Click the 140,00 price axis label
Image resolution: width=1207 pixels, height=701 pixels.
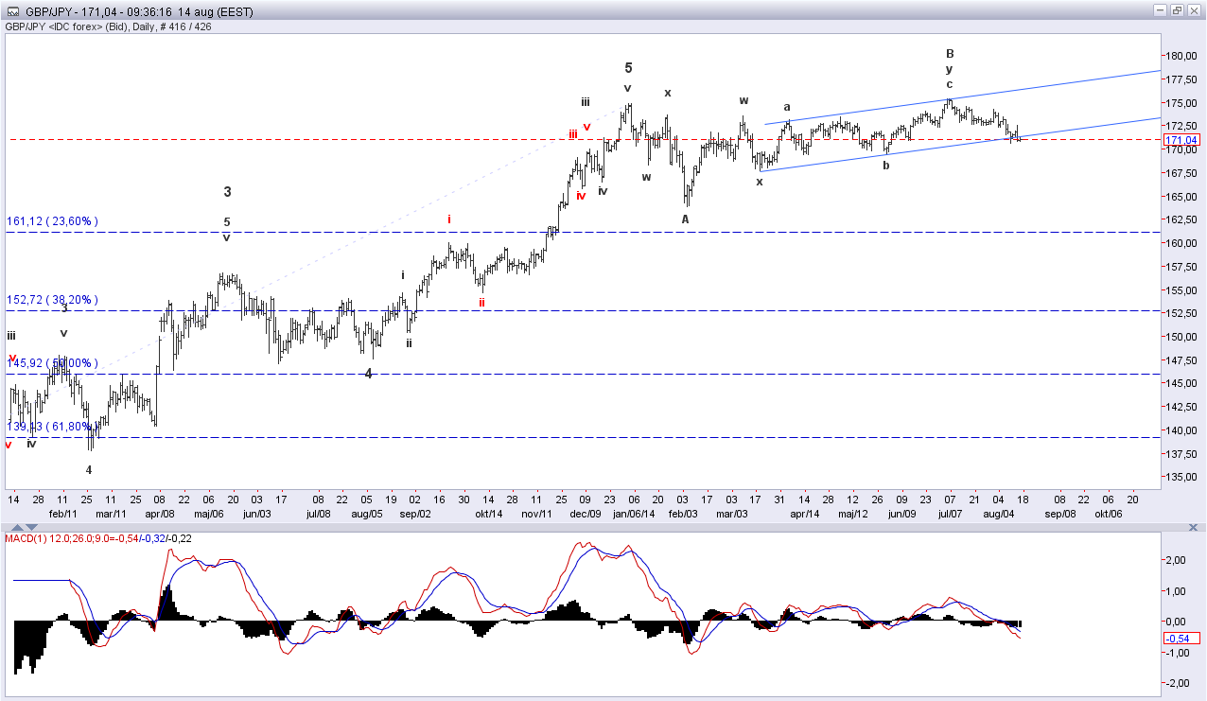tap(1182, 430)
